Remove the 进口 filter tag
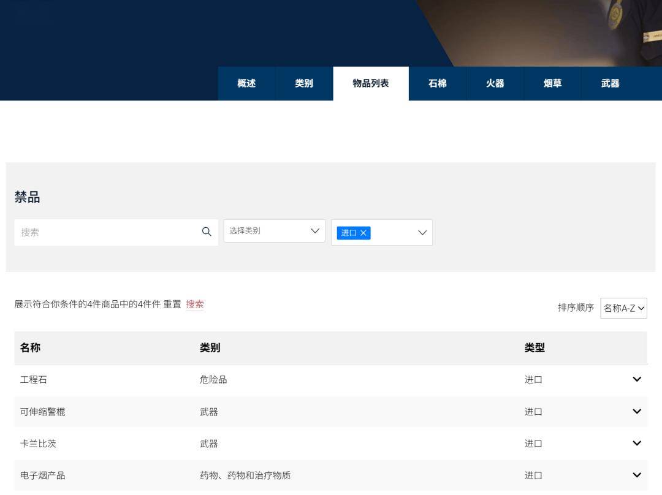The width and height of the screenshot is (662, 495). click(x=363, y=233)
